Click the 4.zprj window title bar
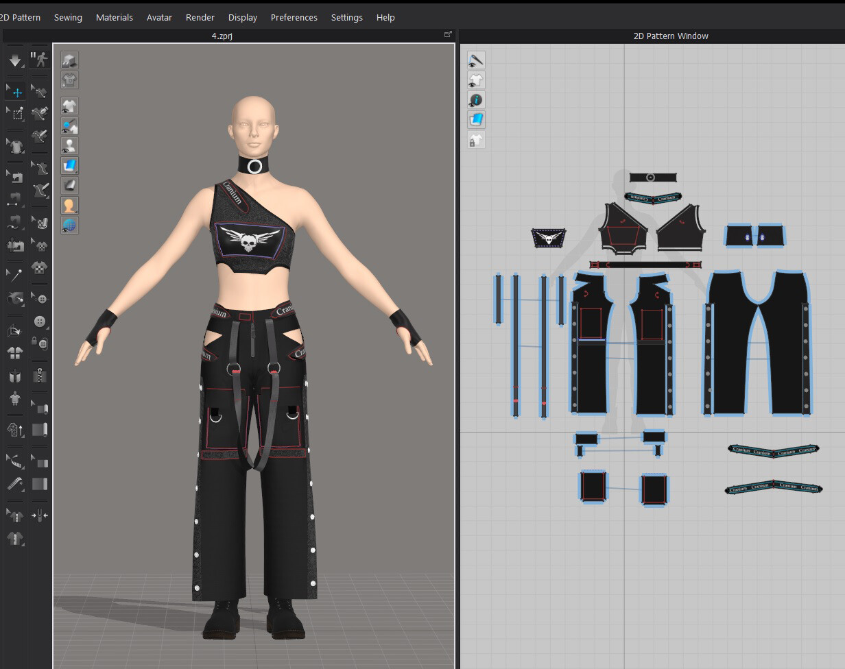Screen dimensions: 845x669 (219, 36)
